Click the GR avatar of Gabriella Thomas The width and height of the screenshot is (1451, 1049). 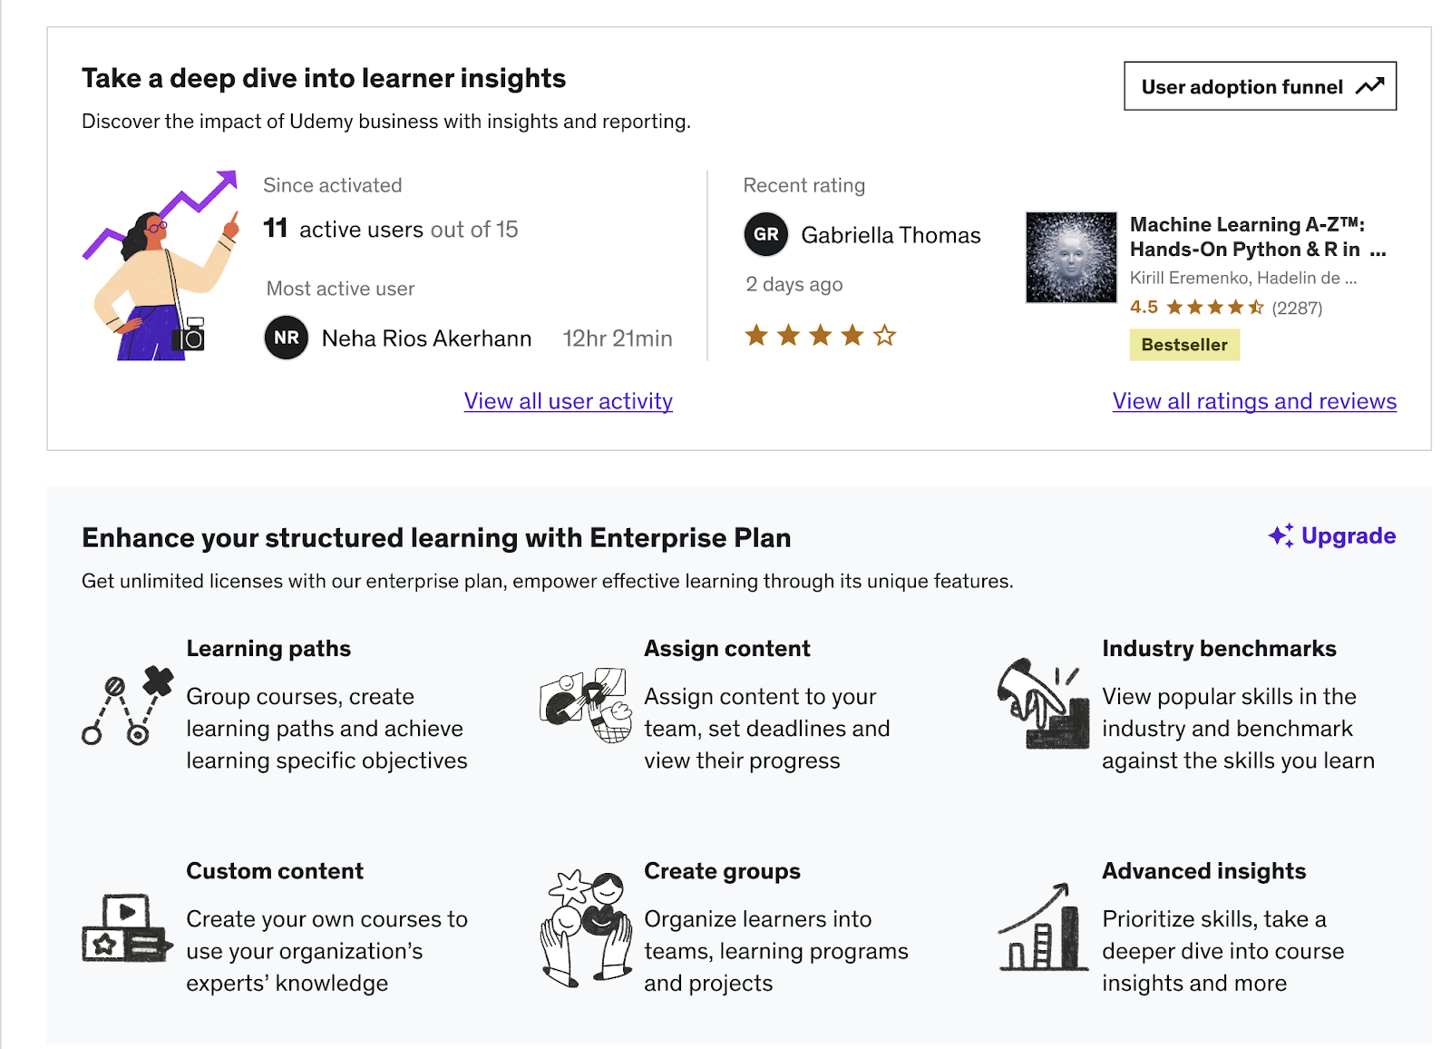click(765, 234)
